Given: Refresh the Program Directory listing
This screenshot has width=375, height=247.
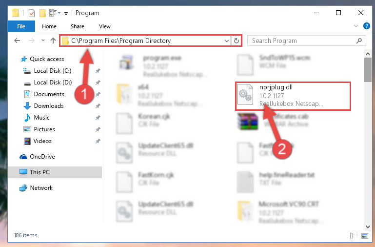Looking at the screenshot, I should pos(237,41).
